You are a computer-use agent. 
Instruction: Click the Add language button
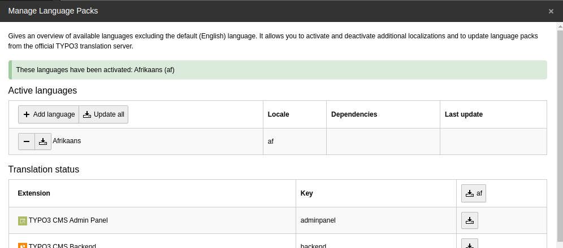49,114
